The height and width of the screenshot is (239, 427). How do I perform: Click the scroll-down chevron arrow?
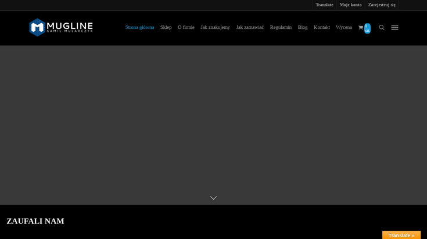pos(214,198)
